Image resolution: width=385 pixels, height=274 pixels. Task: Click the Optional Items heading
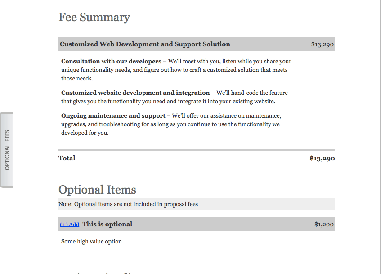click(97, 190)
